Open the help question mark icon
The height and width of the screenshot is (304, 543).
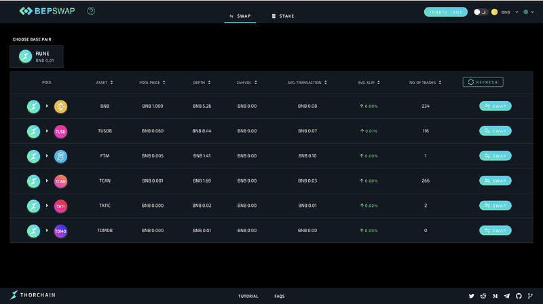click(x=91, y=11)
